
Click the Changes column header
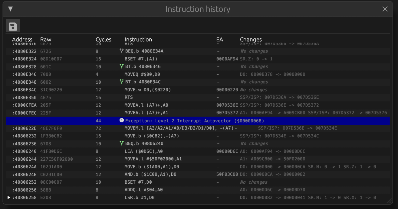tap(251, 39)
